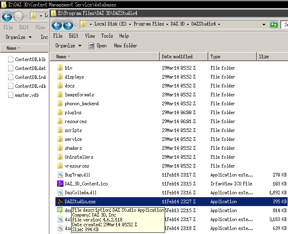The image size is (288, 234).
Task: Click the bin folder icon
Action: (x=60, y=68)
